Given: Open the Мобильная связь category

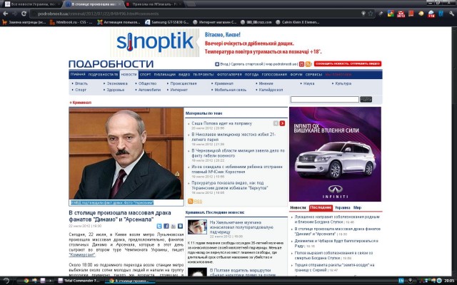Looking at the screenshot, I should (x=230, y=90).
